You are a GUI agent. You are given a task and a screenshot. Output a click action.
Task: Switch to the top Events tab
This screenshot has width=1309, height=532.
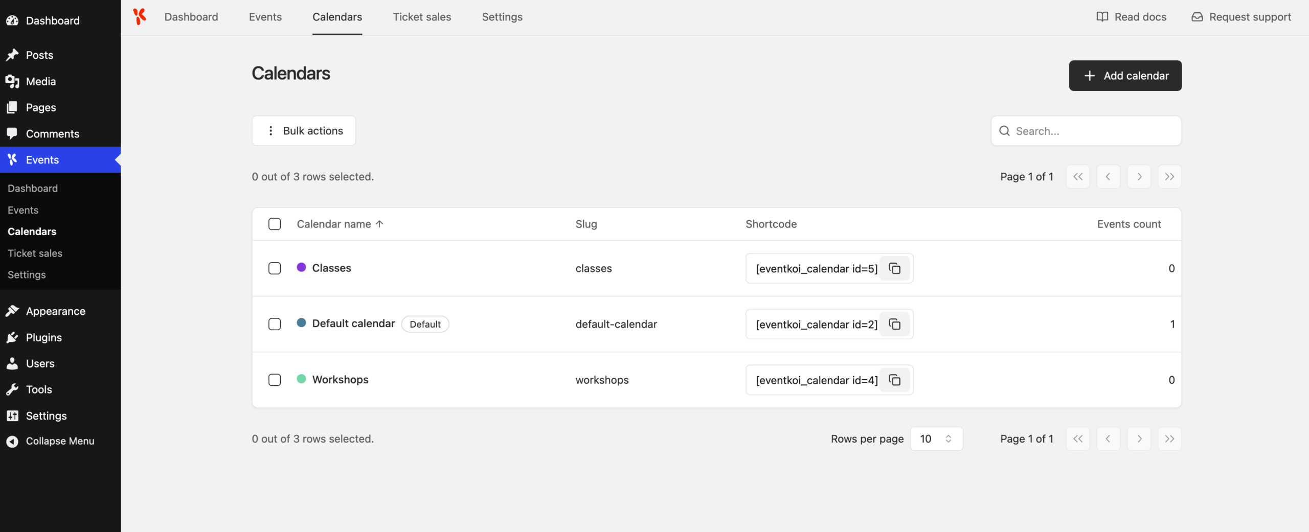pos(265,17)
